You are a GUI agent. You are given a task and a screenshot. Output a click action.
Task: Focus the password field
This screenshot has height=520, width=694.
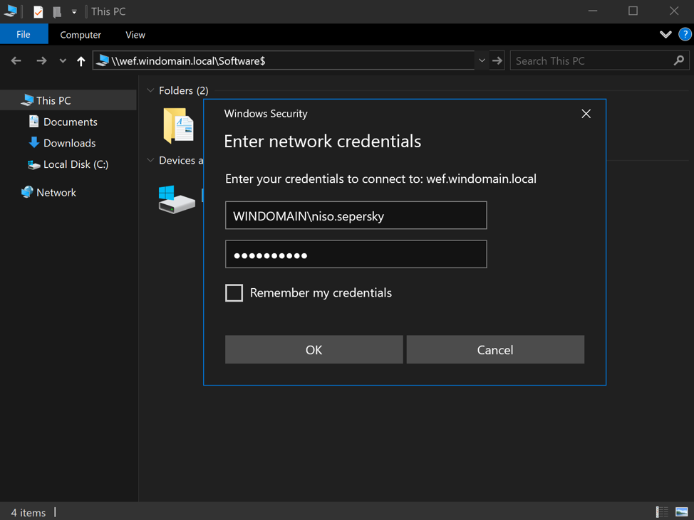click(x=356, y=255)
